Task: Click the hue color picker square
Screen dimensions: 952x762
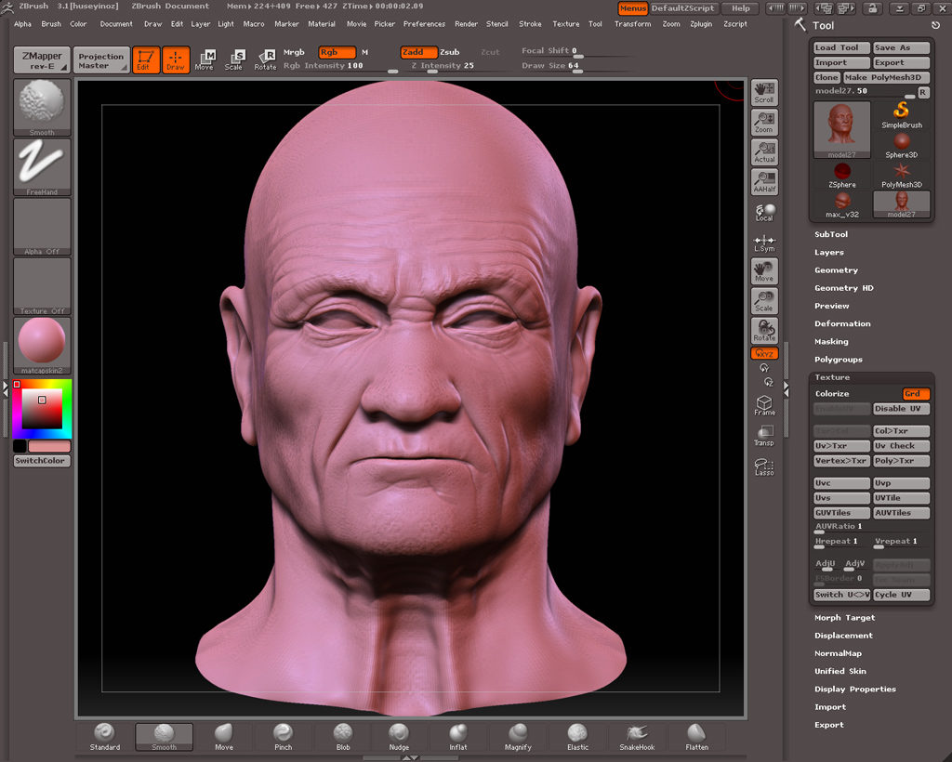Action: [42, 409]
